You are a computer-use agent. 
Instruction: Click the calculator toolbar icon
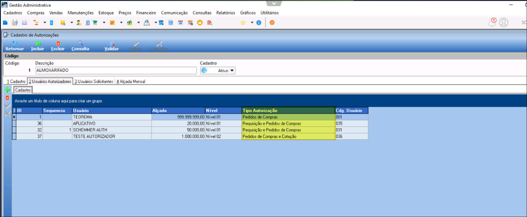(x=171, y=23)
